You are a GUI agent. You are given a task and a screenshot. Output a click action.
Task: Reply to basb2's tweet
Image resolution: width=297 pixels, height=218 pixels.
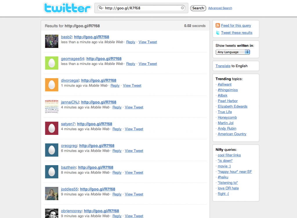point(131,42)
